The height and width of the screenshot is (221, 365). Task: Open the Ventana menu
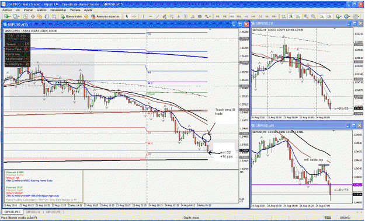(75, 10)
